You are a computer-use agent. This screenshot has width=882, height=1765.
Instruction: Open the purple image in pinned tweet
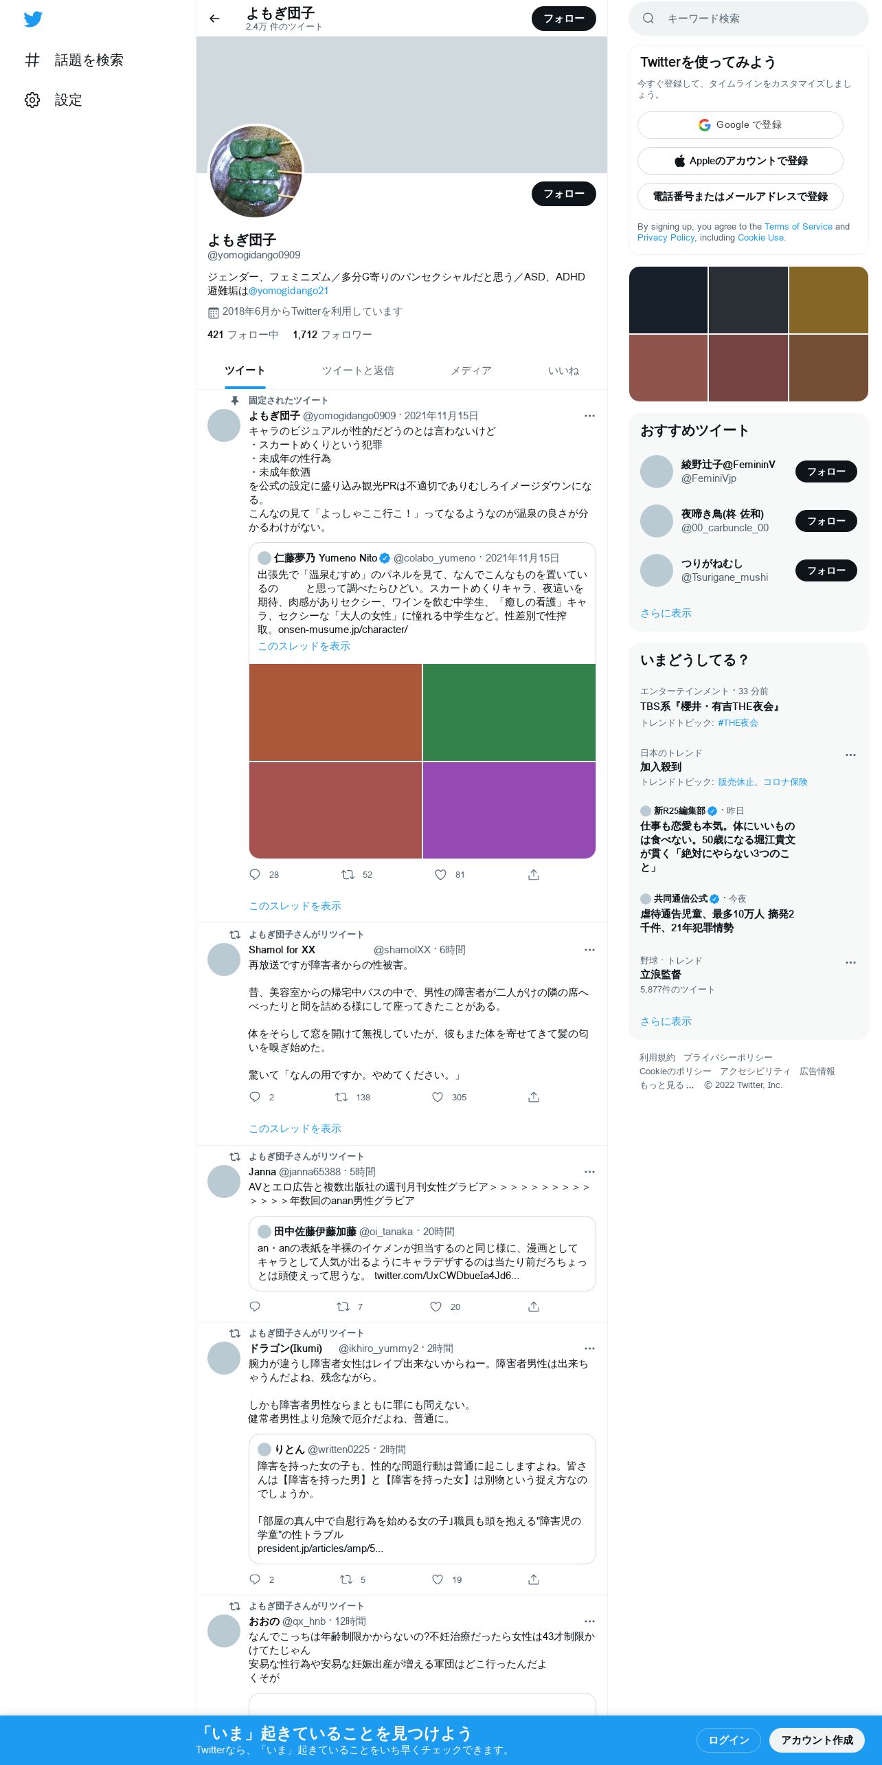(509, 810)
